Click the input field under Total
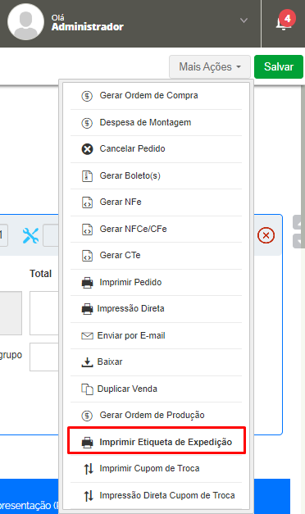Image resolution: width=305 pixels, height=514 pixels. coord(44,313)
